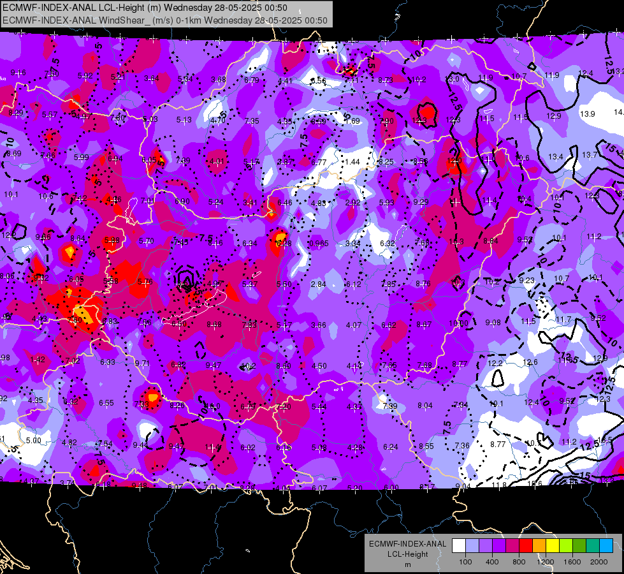Image resolution: width=624 pixels, height=574 pixels.
Task: Select the teal legend swatch before blue
Action: click(x=593, y=545)
